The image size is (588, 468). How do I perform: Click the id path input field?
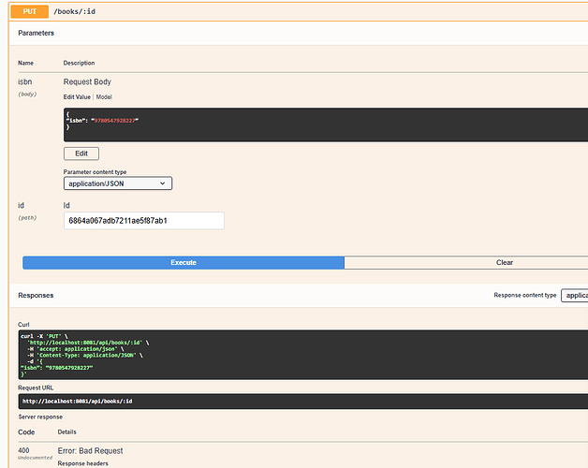click(144, 221)
